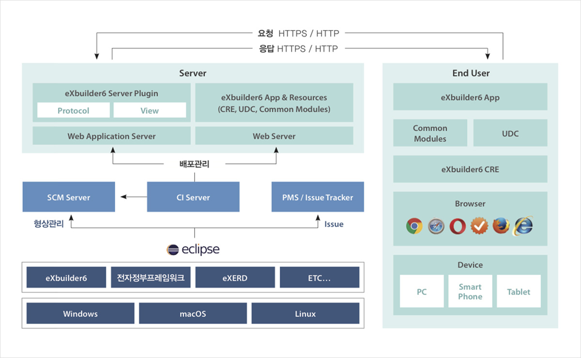Select the eXbuilder6 tool box under eclipse
Image resolution: width=581 pixels, height=358 pixels.
coord(66,278)
